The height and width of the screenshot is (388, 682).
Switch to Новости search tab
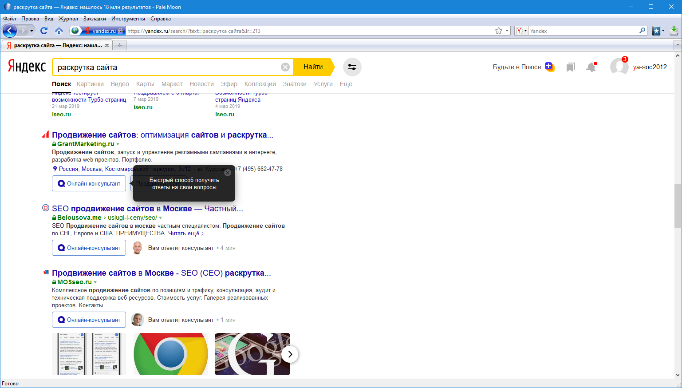(202, 84)
